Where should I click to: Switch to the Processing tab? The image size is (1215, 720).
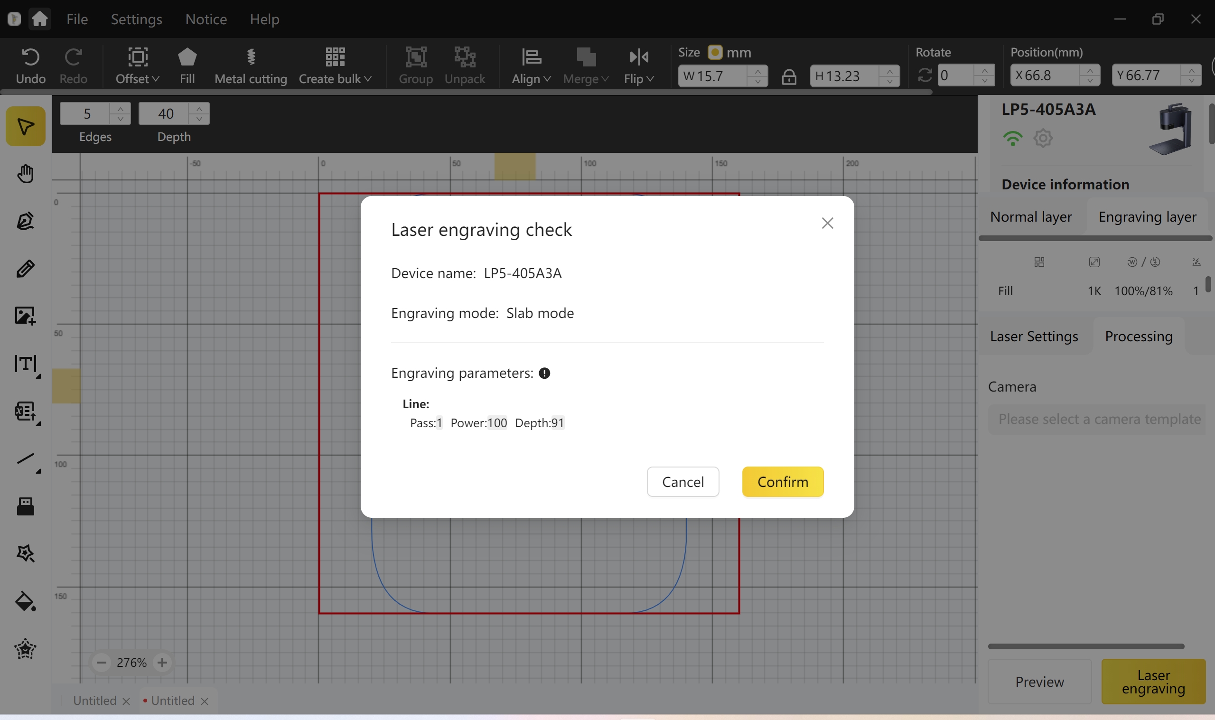click(1139, 336)
